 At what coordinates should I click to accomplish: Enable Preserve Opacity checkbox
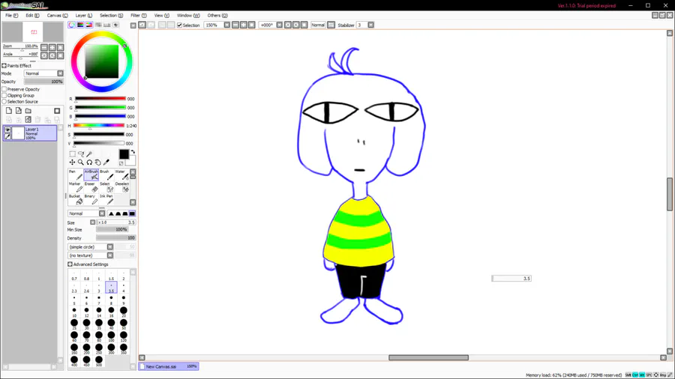coord(4,89)
